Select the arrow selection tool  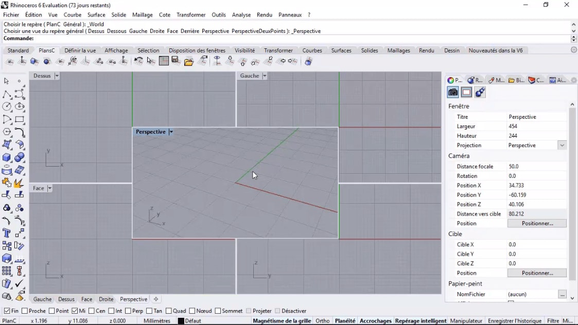(7, 81)
